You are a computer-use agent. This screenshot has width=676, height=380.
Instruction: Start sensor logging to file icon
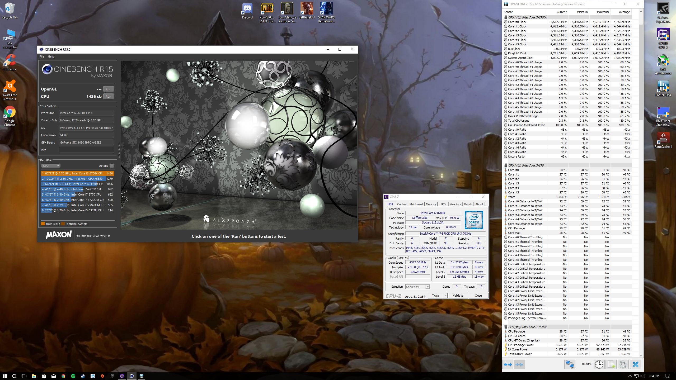point(611,364)
